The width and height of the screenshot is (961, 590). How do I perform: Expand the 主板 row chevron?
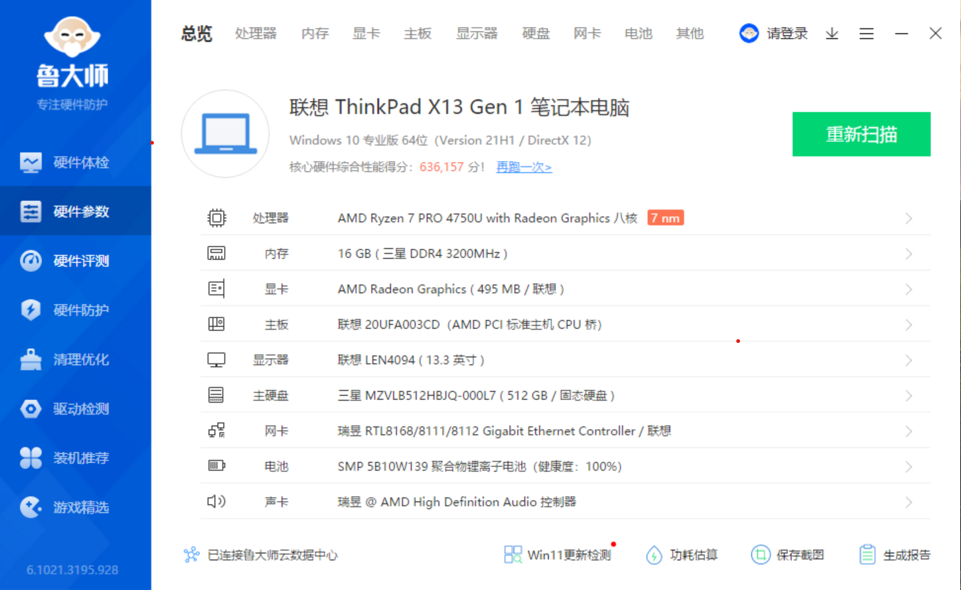pos(908,325)
